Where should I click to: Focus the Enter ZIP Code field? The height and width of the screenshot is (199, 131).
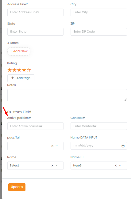tap(99, 32)
